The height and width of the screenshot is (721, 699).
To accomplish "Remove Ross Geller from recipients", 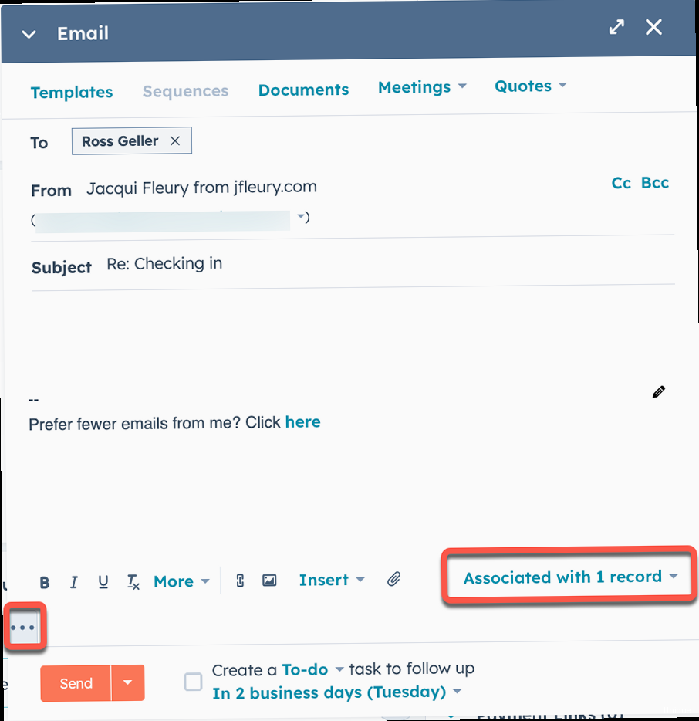I will (175, 140).
